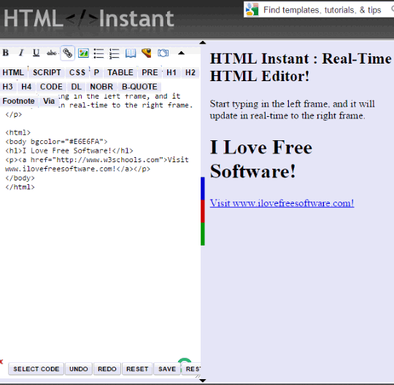This screenshot has width=394, height=385.
Task: Apply underline with the U icon
Action: [36, 53]
